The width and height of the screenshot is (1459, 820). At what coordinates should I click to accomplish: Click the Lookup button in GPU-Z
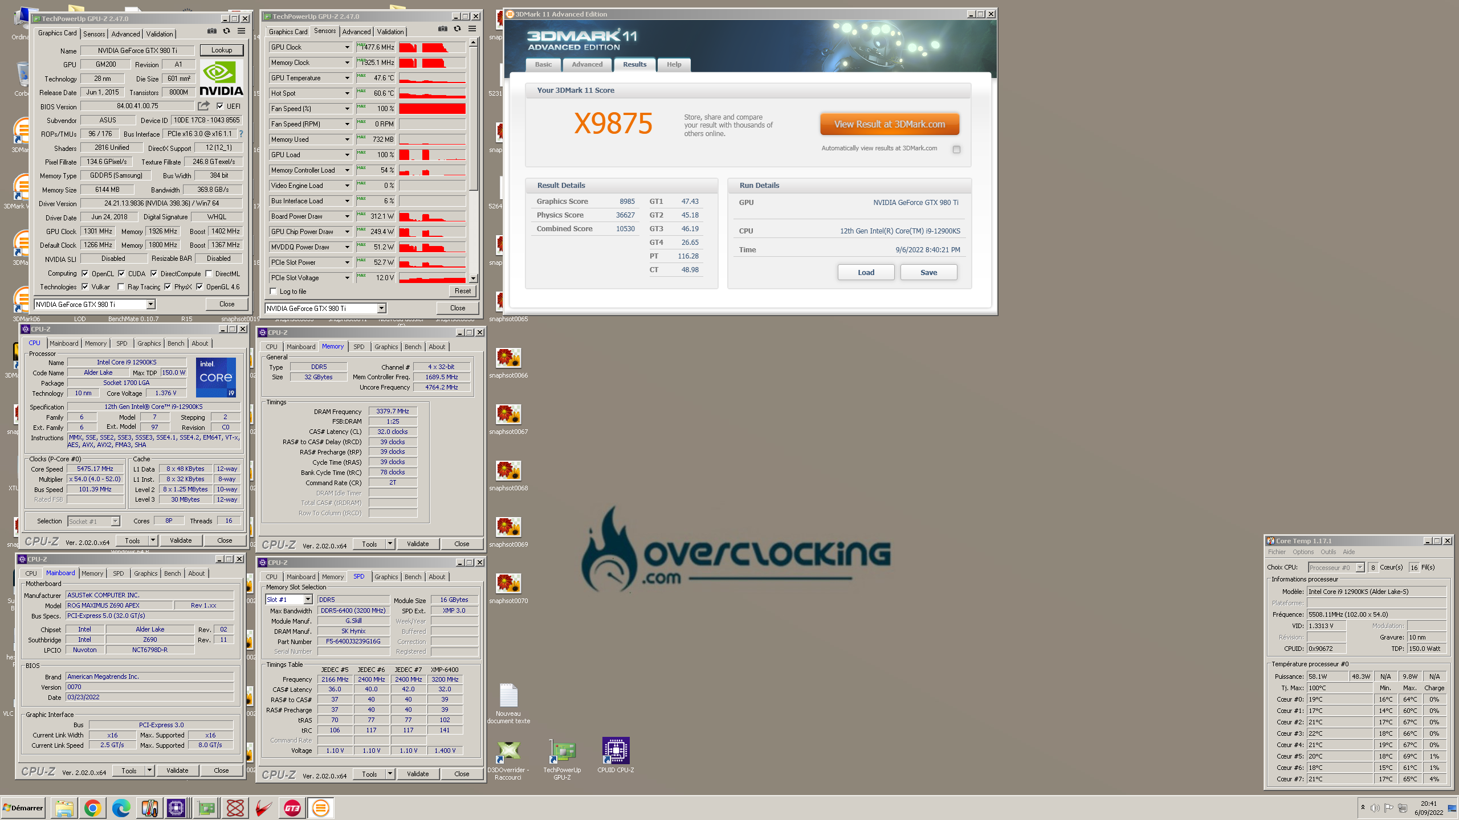click(222, 50)
